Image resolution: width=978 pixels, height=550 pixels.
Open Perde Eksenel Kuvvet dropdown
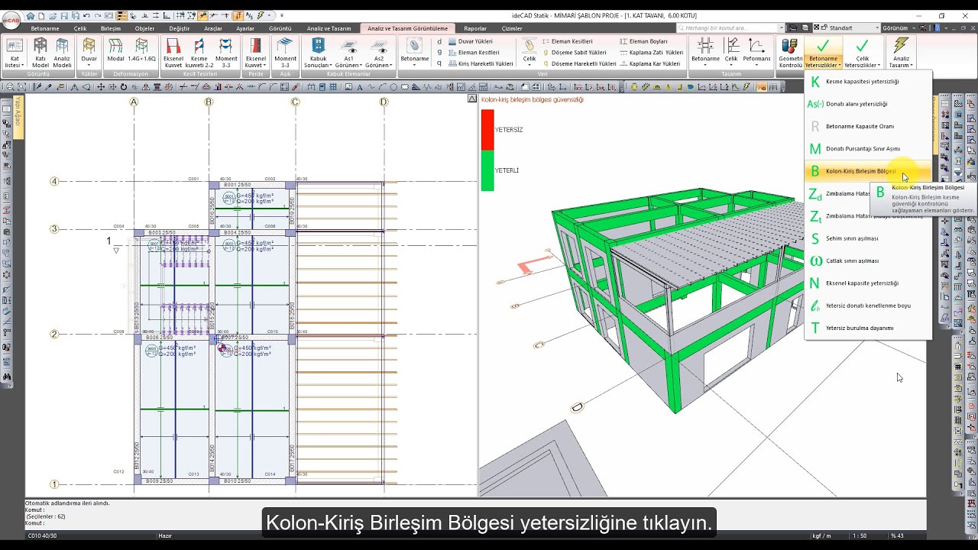(x=256, y=53)
